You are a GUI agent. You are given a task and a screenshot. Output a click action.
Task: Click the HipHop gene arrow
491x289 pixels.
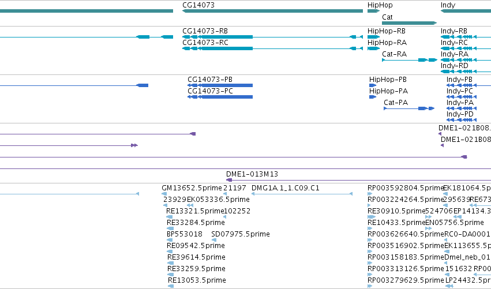(373, 11)
